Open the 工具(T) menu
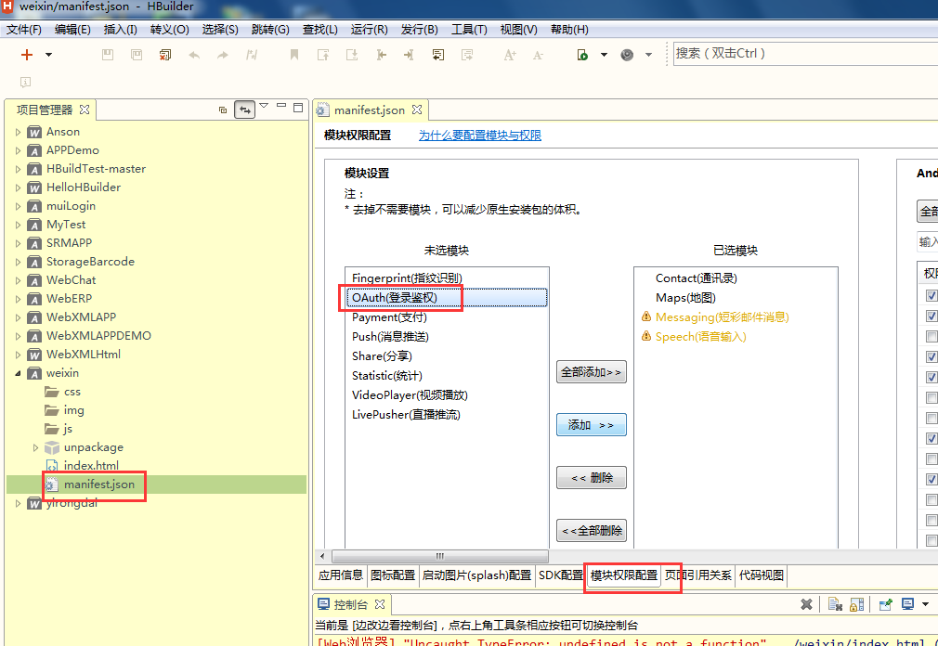 [x=469, y=30]
